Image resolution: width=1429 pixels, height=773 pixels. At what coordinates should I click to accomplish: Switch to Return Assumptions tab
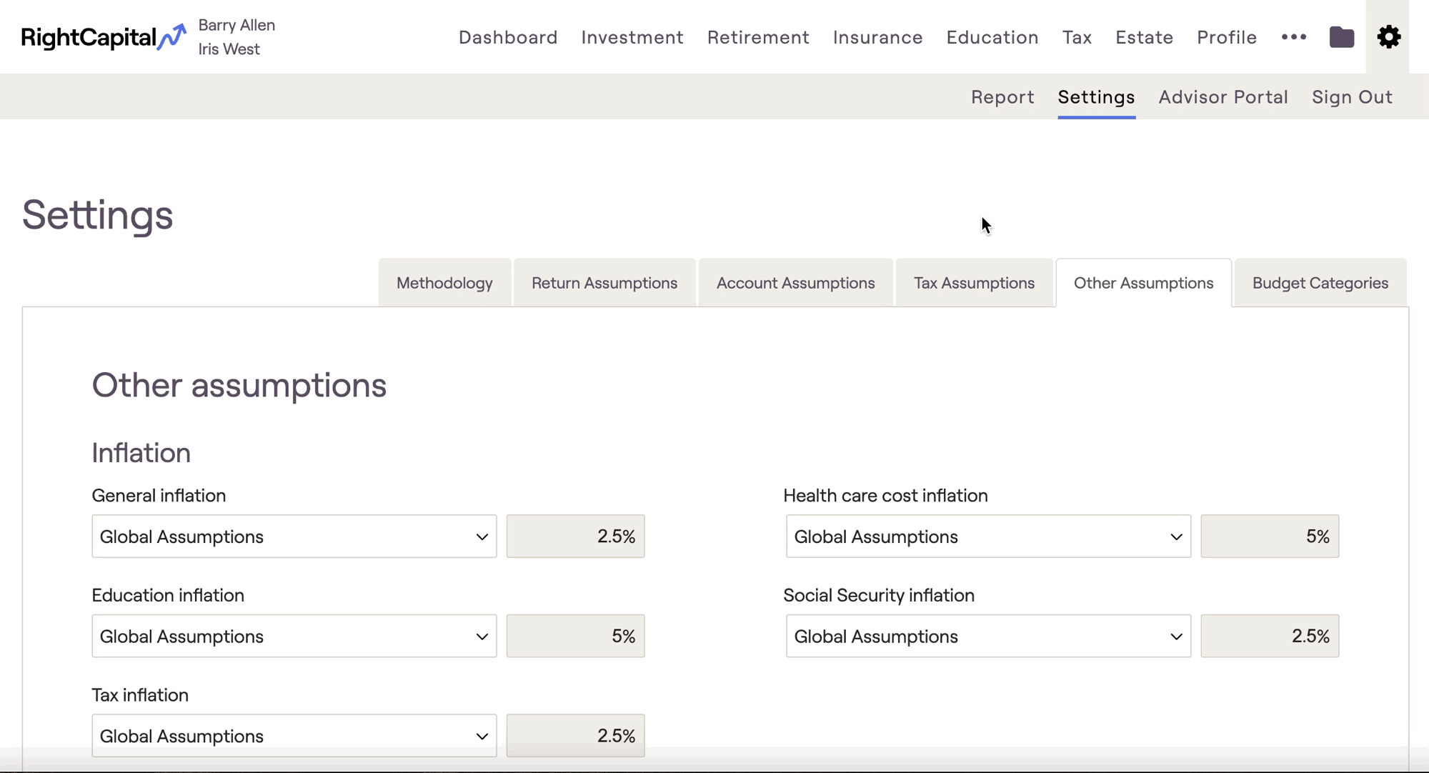coord(604,283)
